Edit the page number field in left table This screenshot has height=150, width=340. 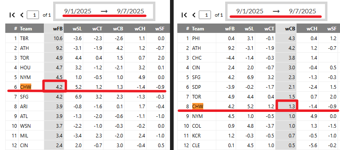(33, 15)
